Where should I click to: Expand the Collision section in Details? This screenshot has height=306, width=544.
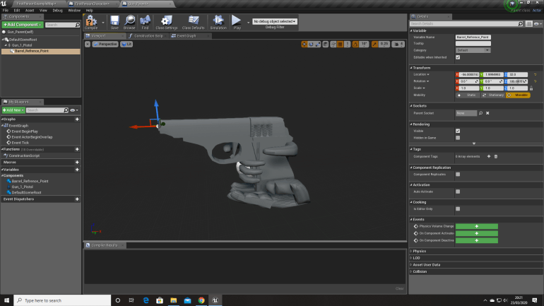(420, 271)
